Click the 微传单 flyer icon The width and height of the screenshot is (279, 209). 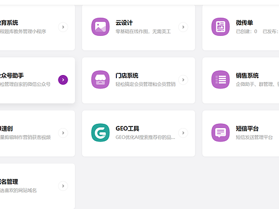221,27
